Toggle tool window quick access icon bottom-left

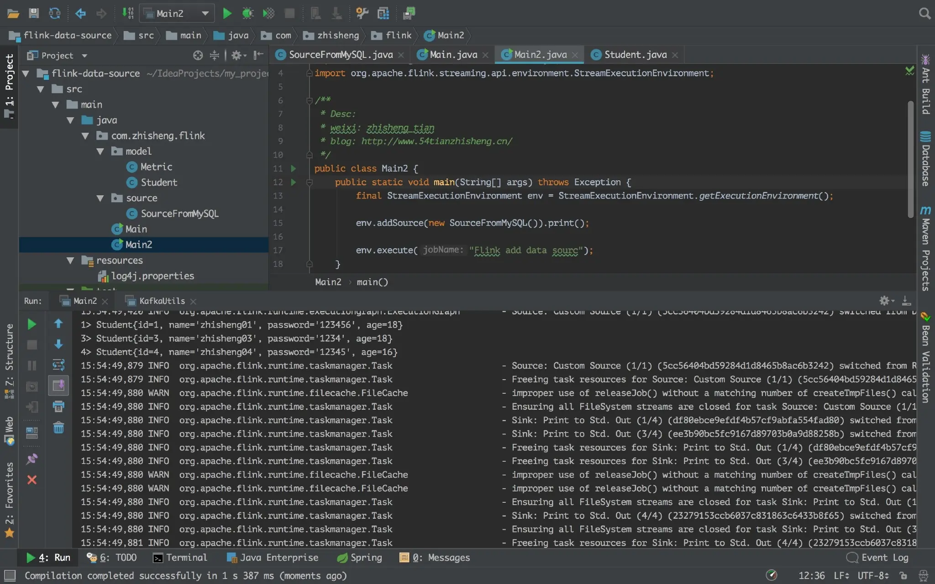point(10,575)
